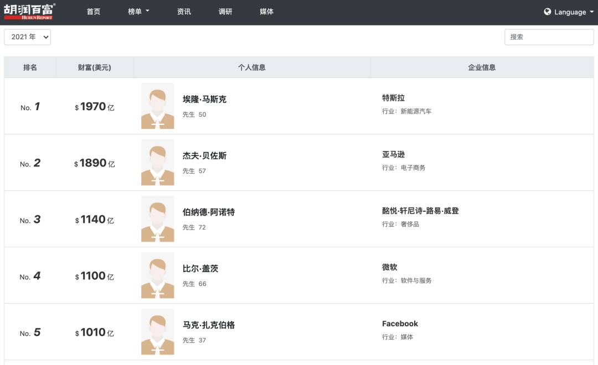598x365 pixels.
Task: Click the globe icon beside Language
Action: coord(547,12)
